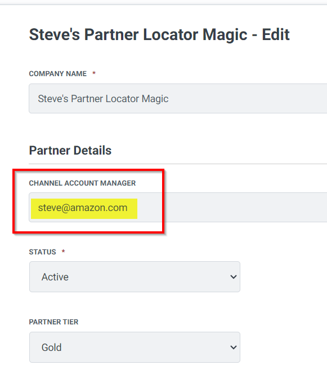Open the Partner Tier dropdown showing Gold
327x378 pixels.
click(x=135, y=347)
